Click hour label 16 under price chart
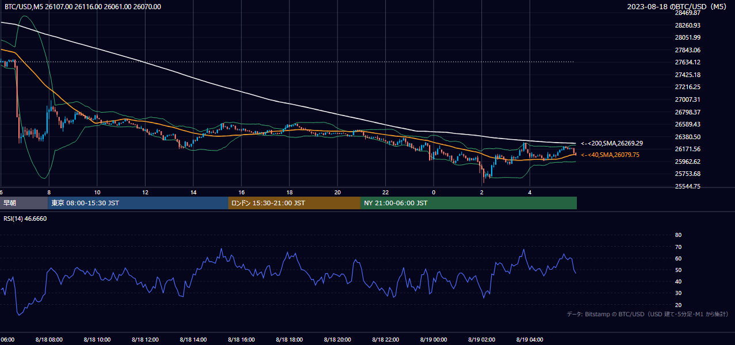735x345 pixels. (242, 193)
